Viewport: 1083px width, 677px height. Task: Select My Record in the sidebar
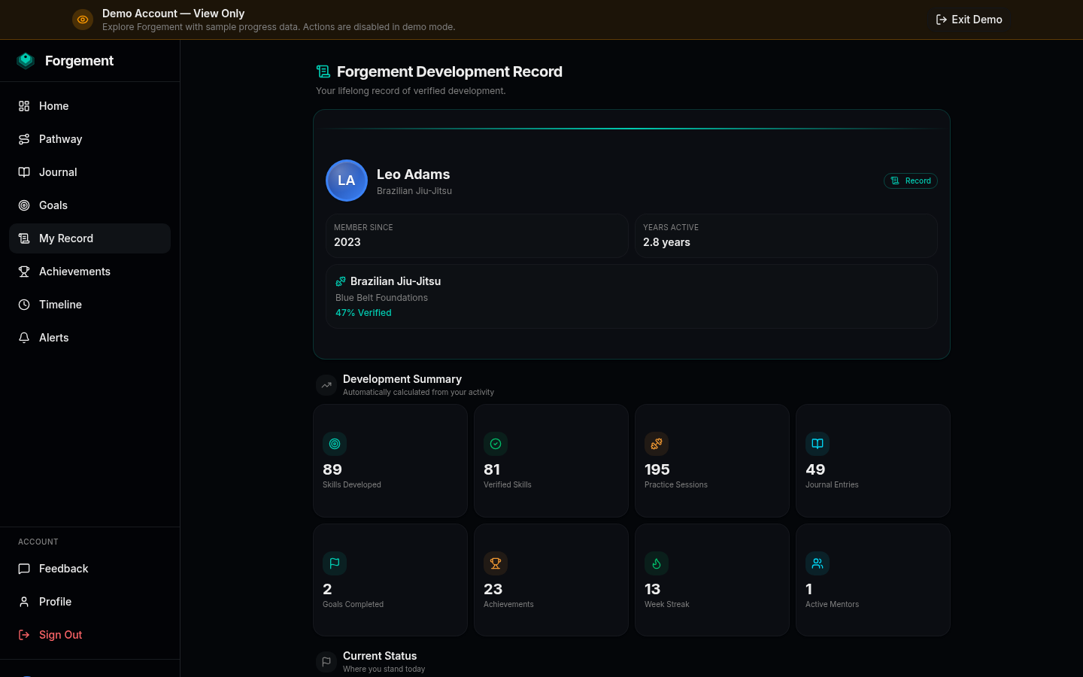point(89,238)
